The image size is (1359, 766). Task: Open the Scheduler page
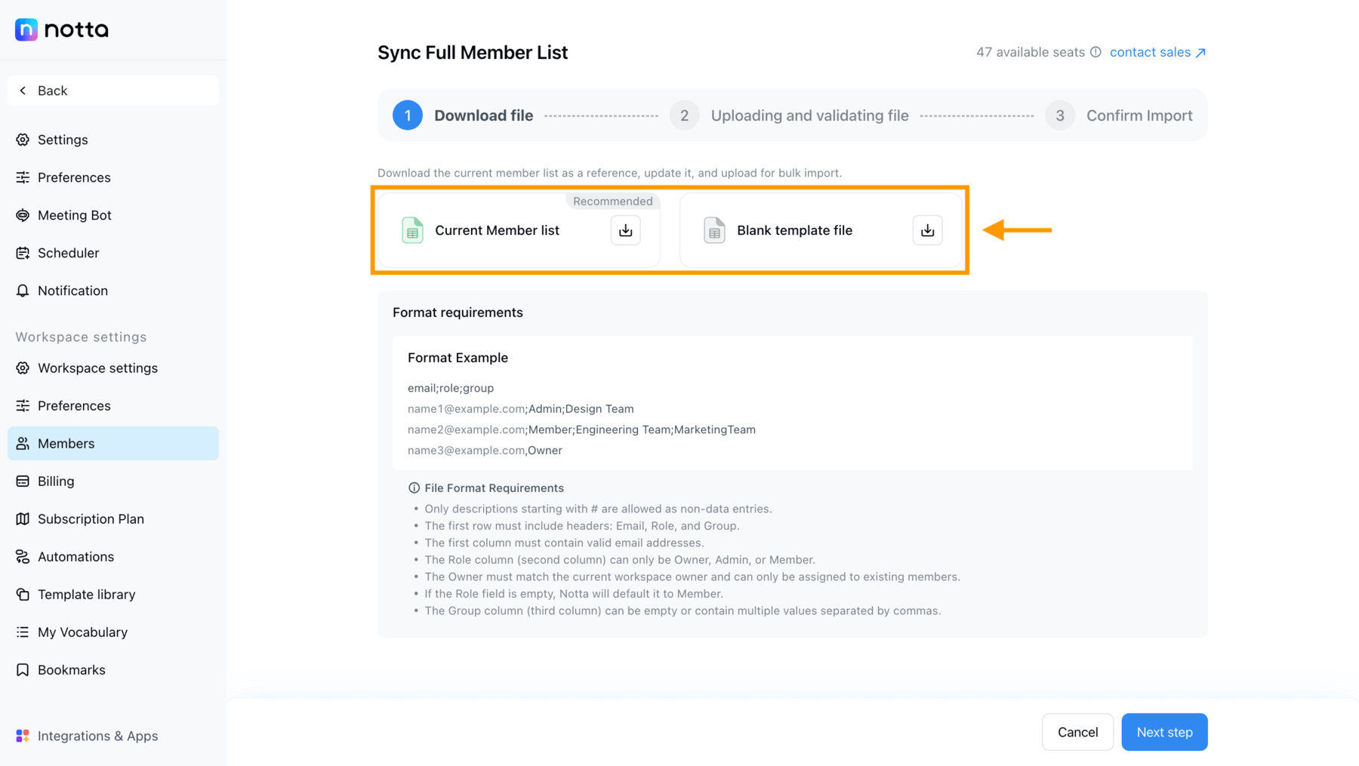(x=113, y=253)
